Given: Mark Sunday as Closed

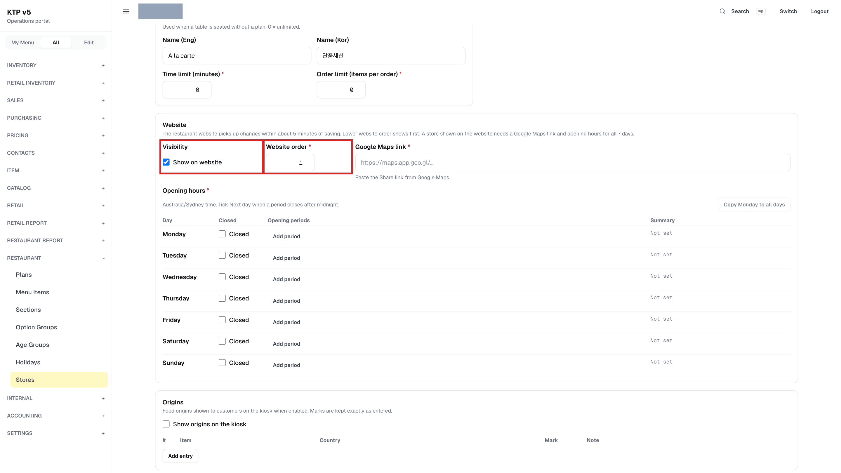Looking at the screenshot, I should (x=222, y=363).
